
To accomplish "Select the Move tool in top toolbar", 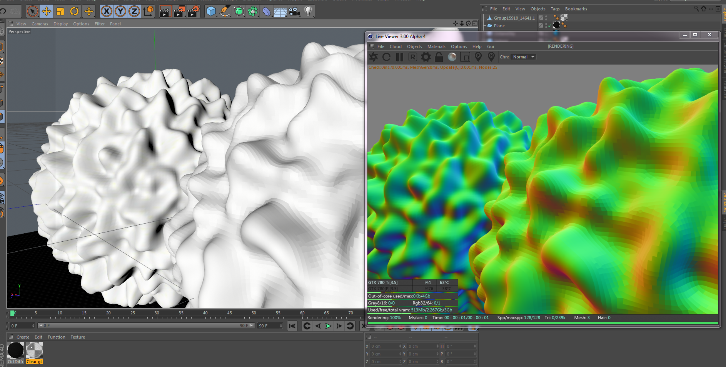I will pyautogui.click(x=47, y=12).
